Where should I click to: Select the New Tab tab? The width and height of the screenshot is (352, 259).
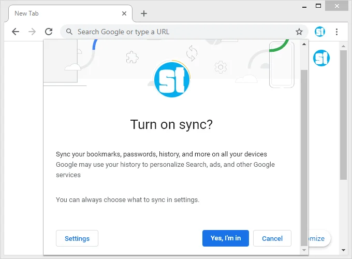click(70, 13)
